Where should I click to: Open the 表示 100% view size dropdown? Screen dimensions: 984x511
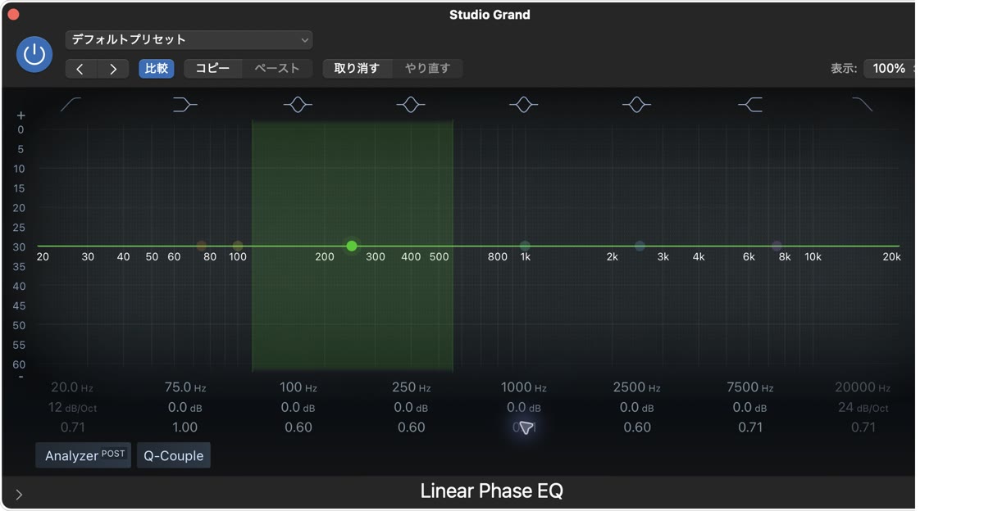pos(889,69)
